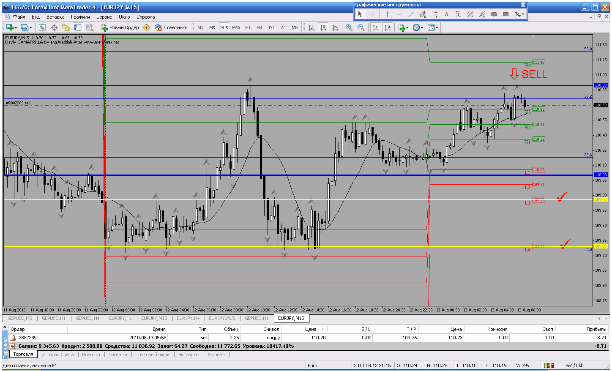Switch chart to line chart mode
Image resolution: width=612 pixels, height=371 pixels.
[335, 27]
